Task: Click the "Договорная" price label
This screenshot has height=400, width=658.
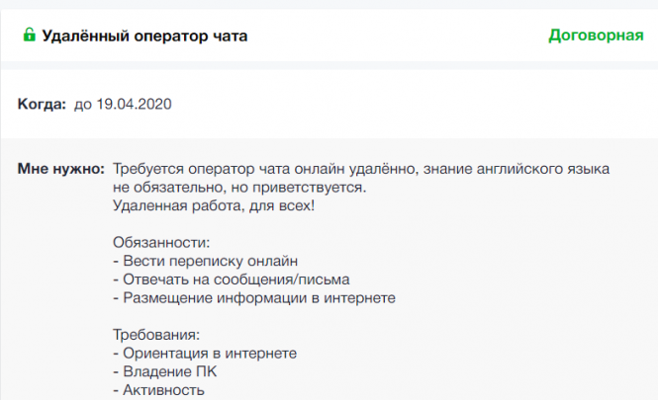Action: [596, 37]
